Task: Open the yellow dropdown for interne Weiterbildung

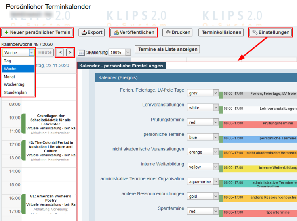Action: pos(203,167)
